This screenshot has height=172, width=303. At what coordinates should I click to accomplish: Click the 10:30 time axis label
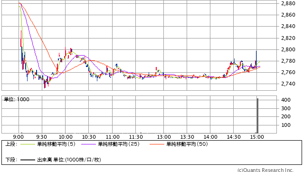point(89,137)
